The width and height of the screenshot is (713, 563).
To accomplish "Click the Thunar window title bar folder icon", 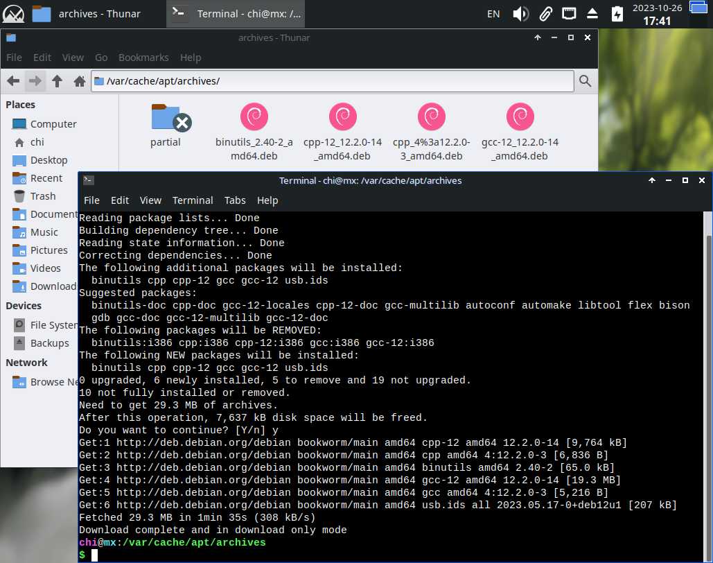I will 11,37.
